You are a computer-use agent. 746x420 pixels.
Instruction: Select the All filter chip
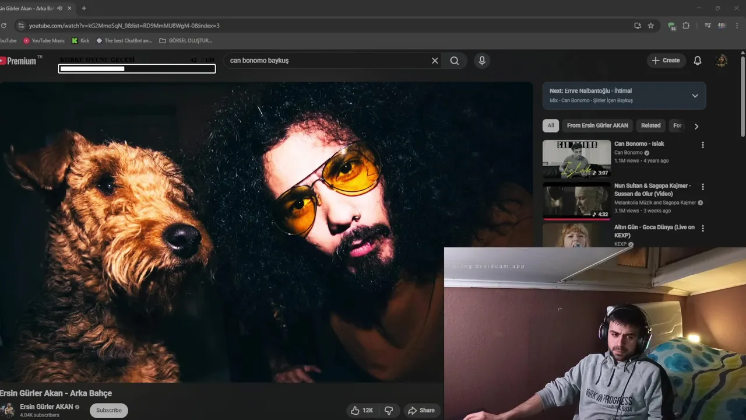551,125
